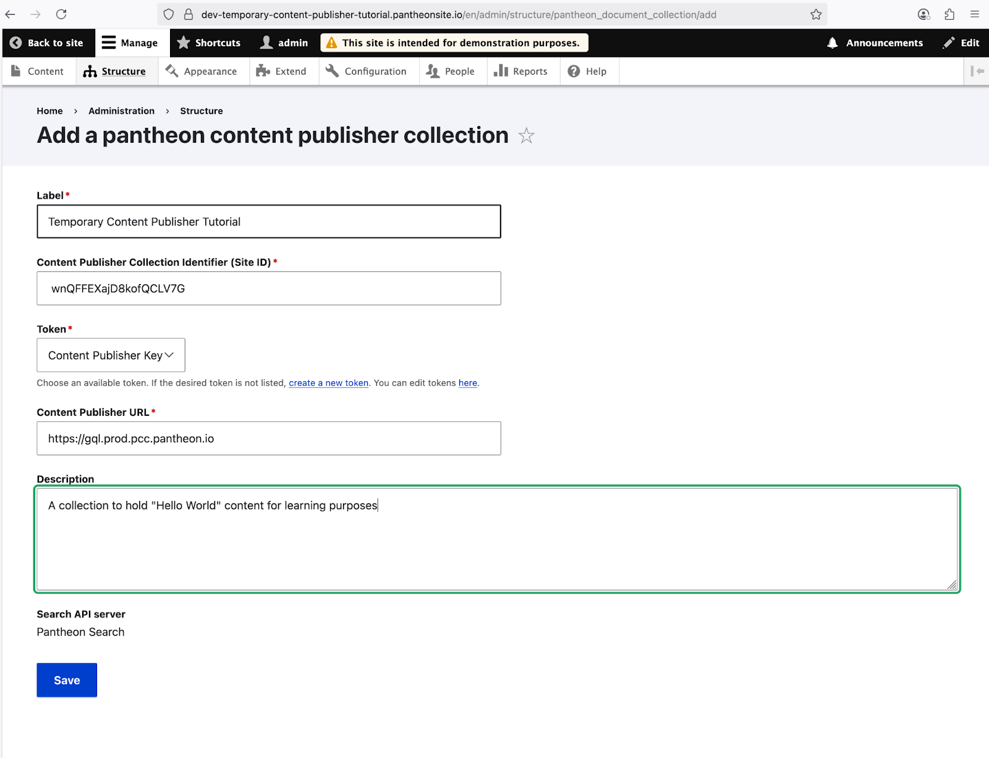Click into the Content Publisher URL field
Screen dimensions: 989x758
click(268, 439)
